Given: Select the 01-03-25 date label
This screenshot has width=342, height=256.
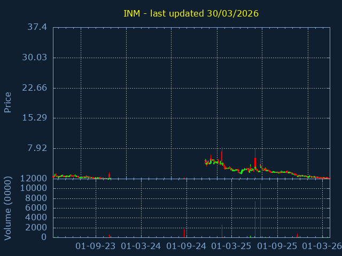Looking at the screenshot, I should click(231, 246).
